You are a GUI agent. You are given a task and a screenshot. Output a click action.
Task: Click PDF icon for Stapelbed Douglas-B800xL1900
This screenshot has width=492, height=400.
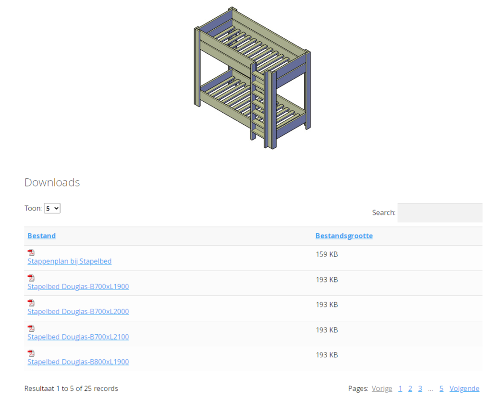coord(31,353)
